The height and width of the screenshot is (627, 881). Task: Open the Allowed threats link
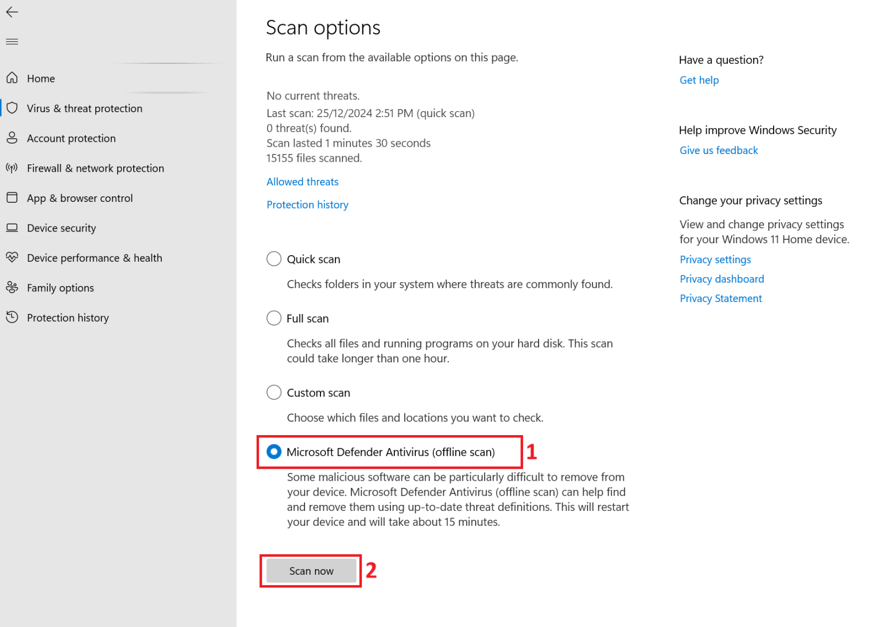point(302,182)
